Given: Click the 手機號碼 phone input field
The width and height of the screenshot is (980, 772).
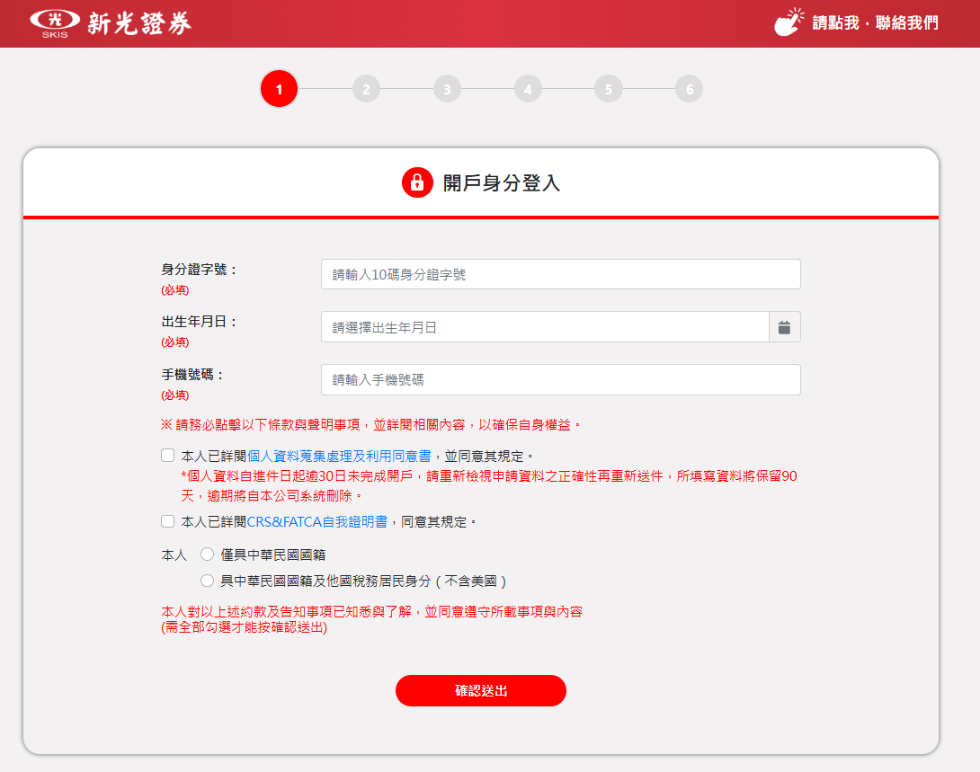Looking at the screenshot, I should [560, 379].
